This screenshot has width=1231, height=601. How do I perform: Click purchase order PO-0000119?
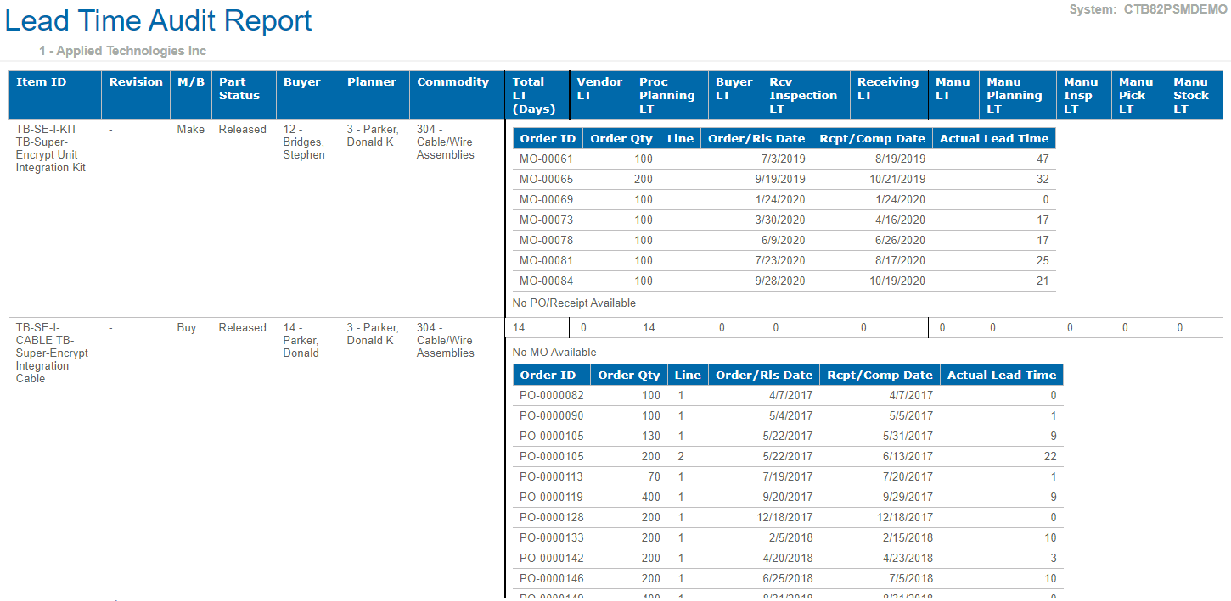click(x=552, y=497)
